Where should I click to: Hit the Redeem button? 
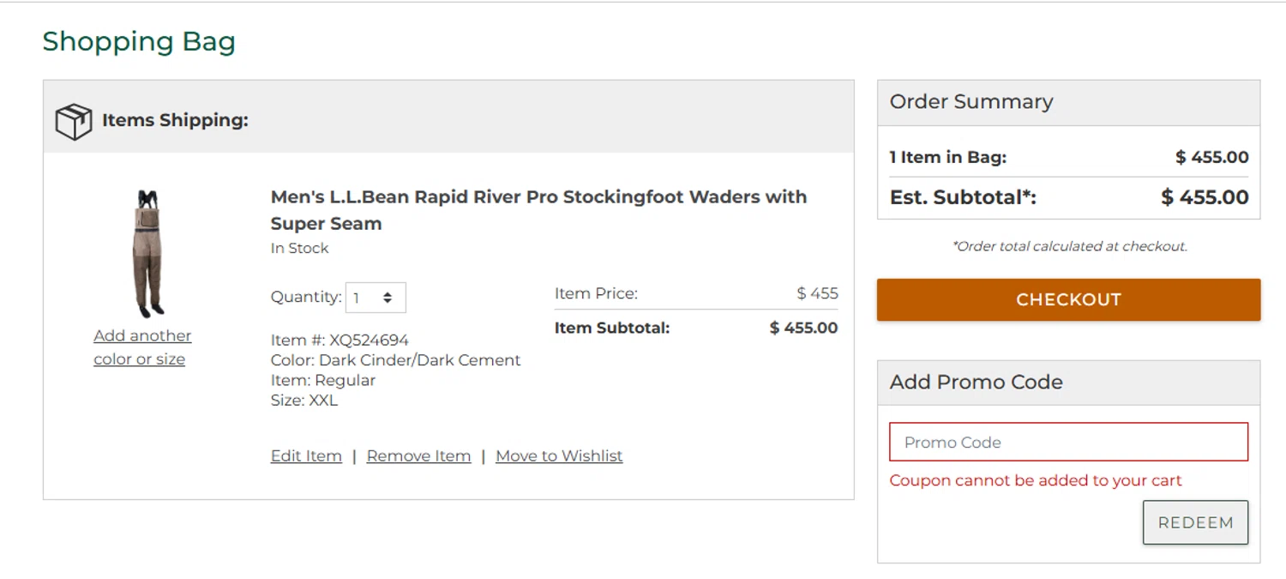click(1195, 522)
